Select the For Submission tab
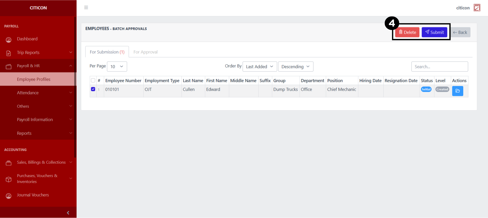Screen dimensions: 488x218 (107, 52)
